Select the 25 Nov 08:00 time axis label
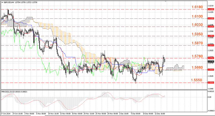Viewport: 215px width, 116px height. [101, 113]
